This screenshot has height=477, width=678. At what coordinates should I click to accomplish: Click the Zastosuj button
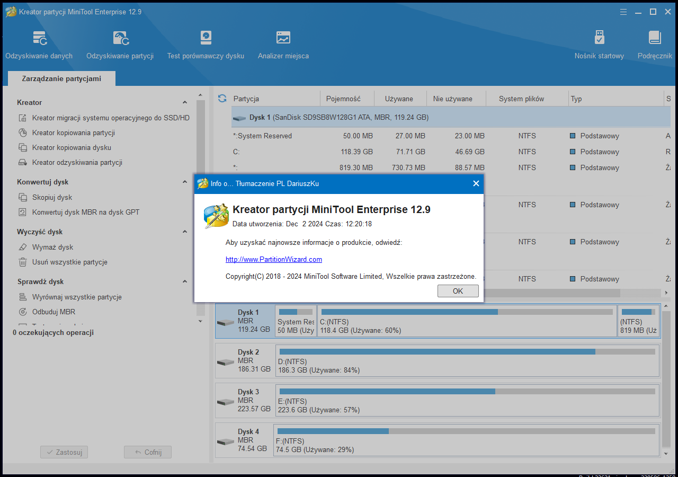64,452
